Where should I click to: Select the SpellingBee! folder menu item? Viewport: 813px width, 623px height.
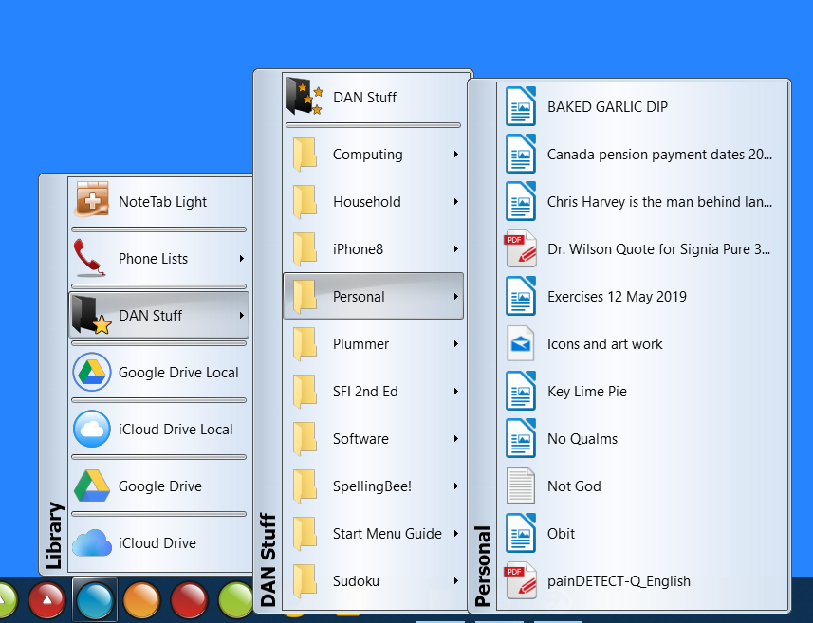371,486
